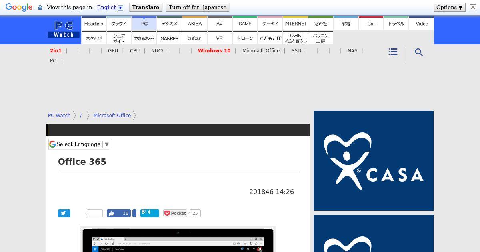Click the Translate button
This screenshot has height=252, width=480.
point(146,7)
